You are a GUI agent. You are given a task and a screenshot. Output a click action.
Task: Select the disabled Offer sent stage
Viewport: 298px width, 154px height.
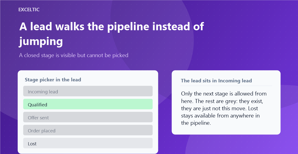(88, 117)
